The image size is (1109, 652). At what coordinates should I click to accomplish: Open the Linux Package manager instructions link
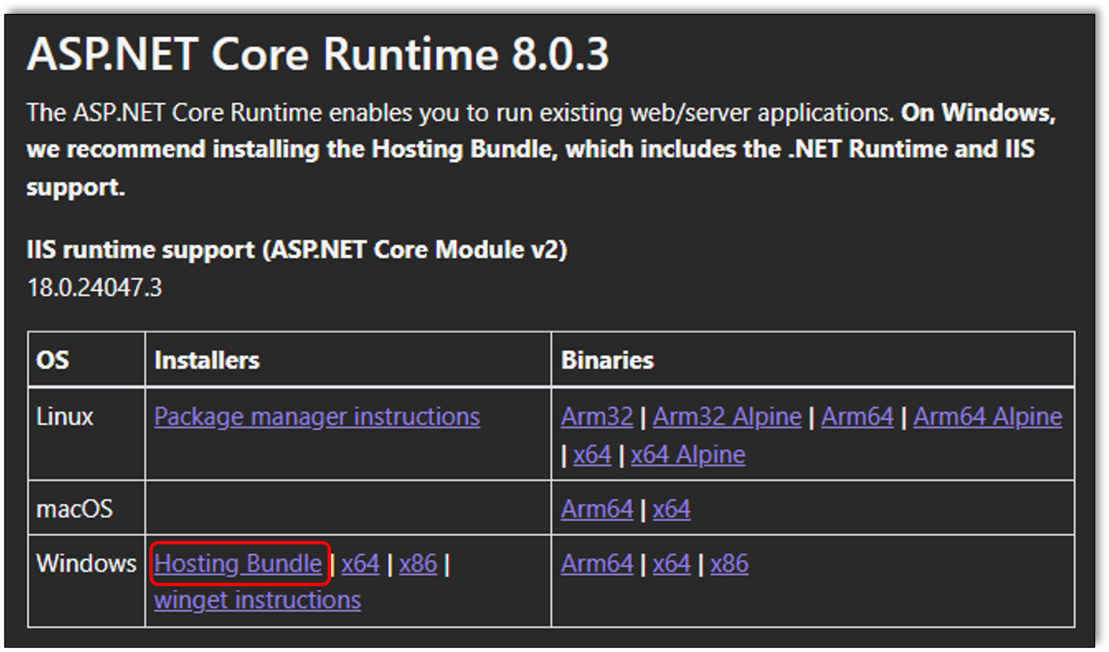point(317,417)
